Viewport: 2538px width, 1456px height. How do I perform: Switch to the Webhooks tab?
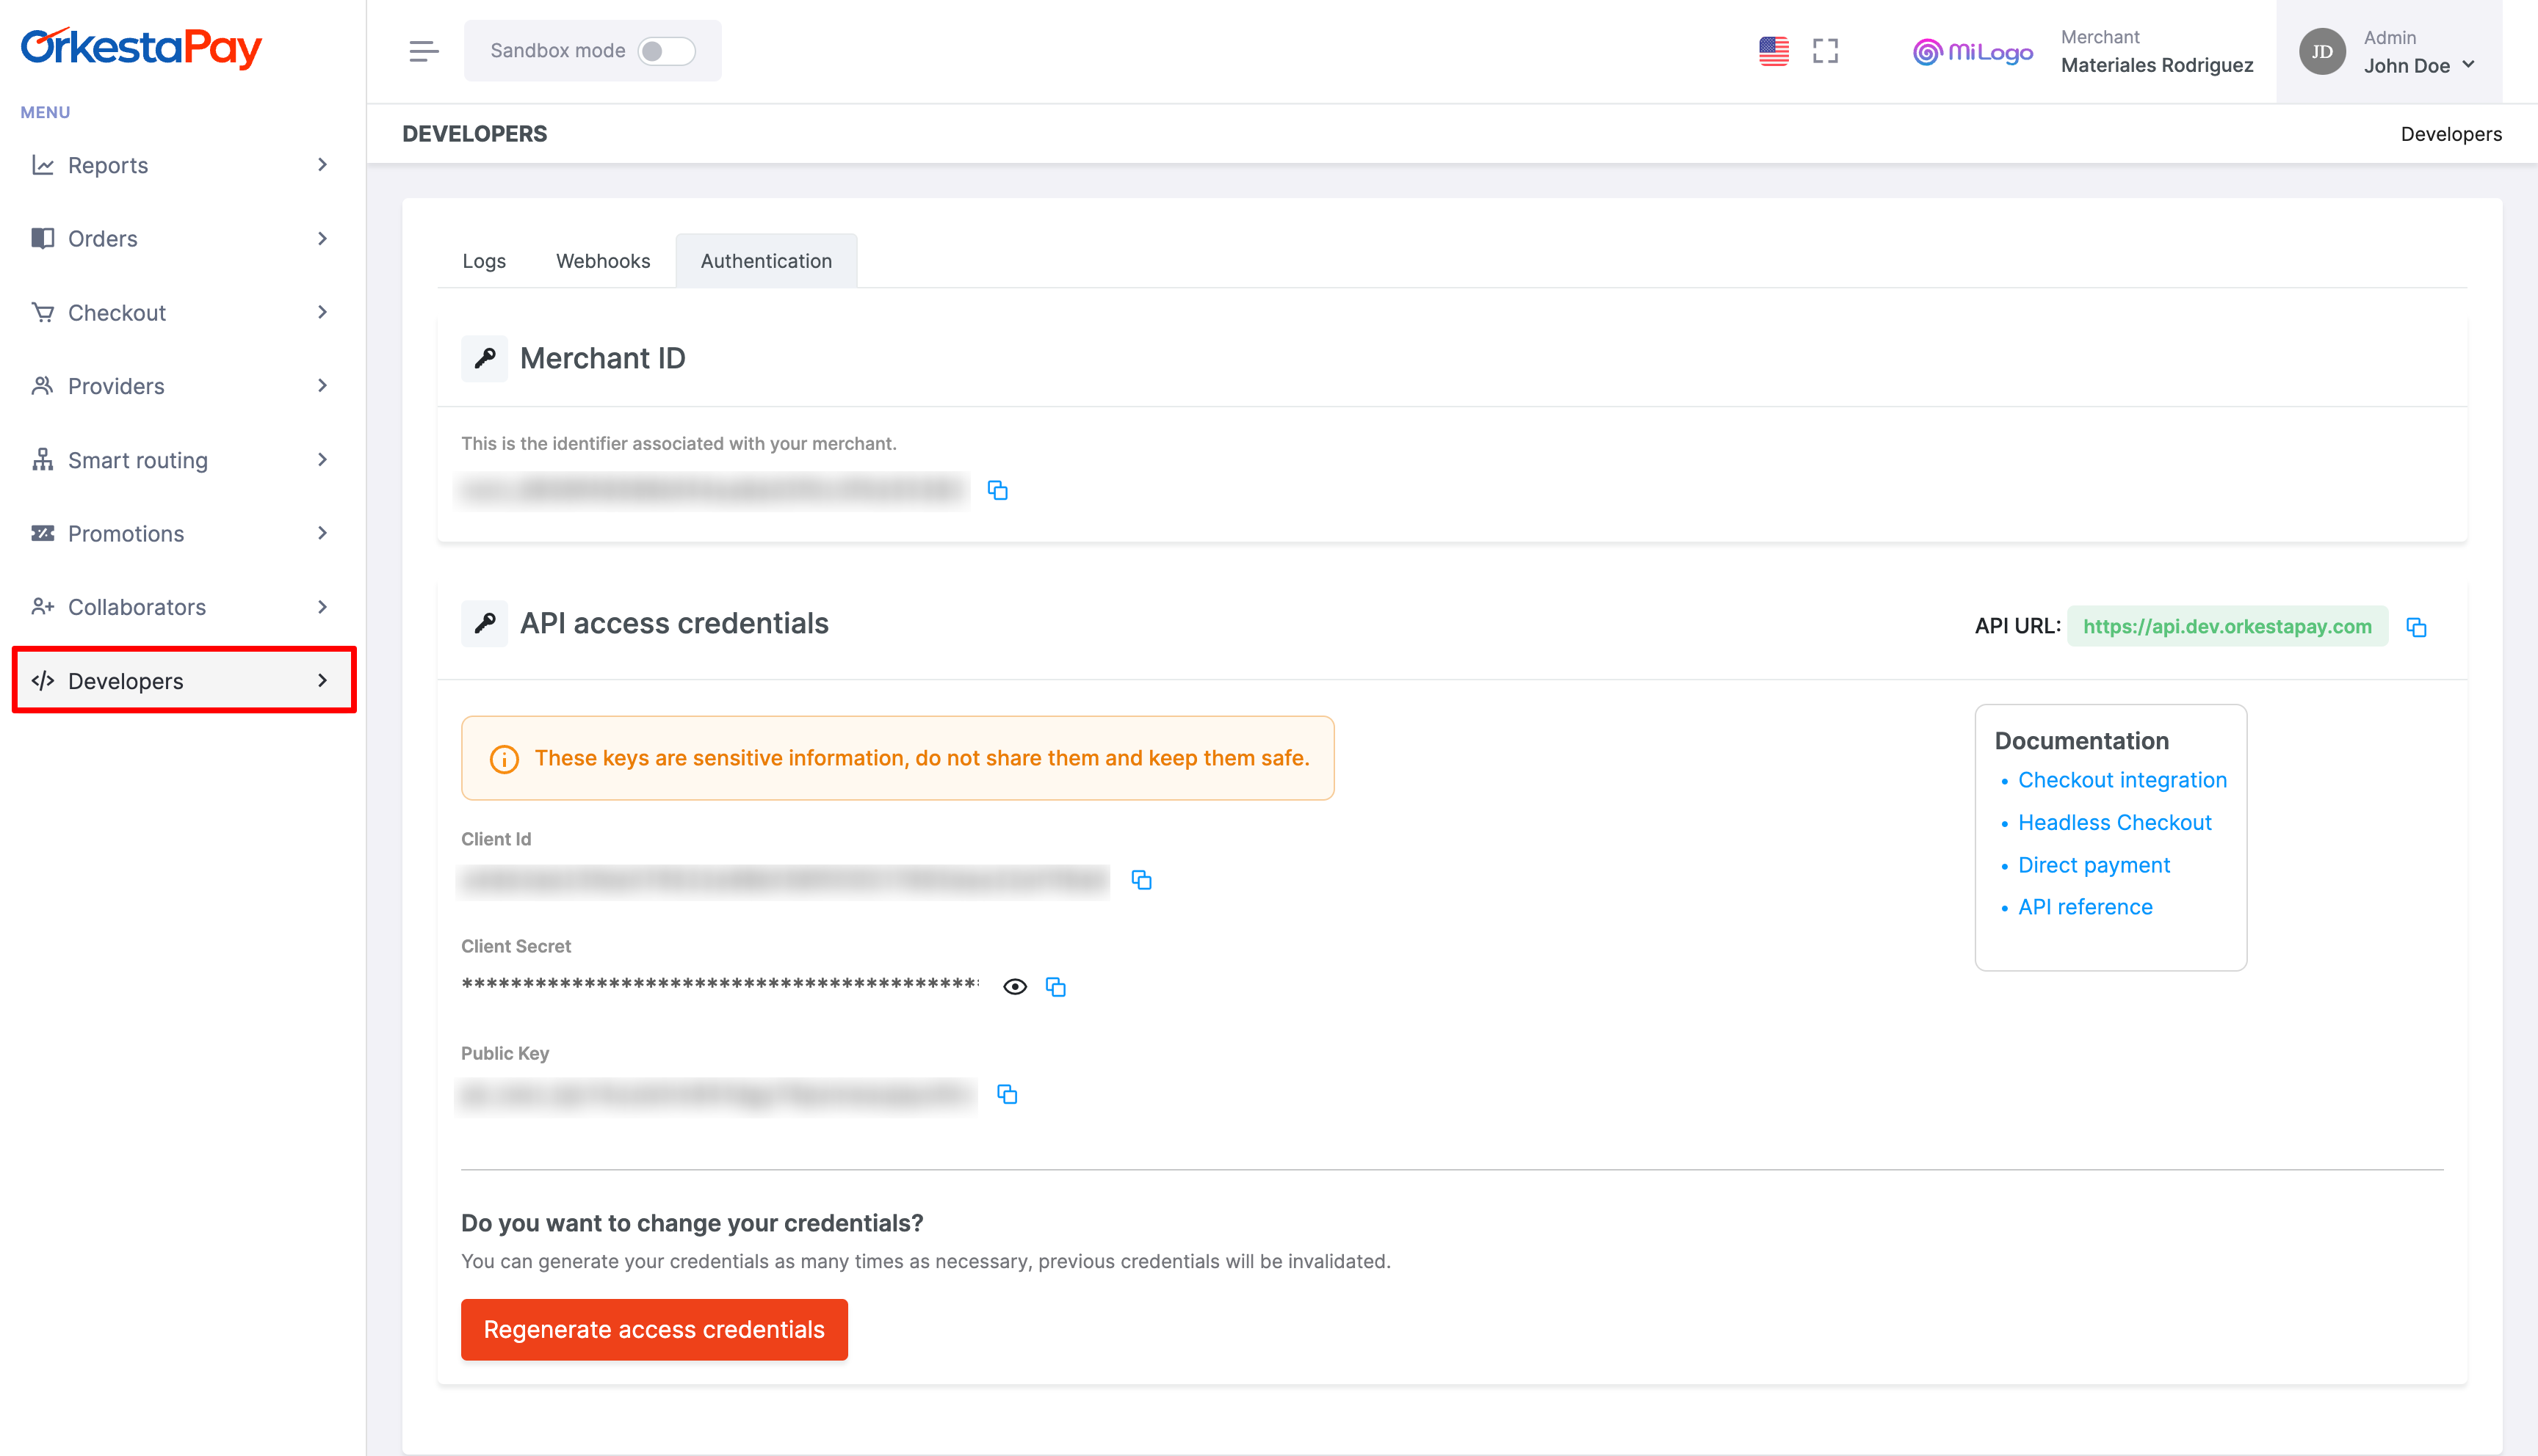tap(603, 261)
